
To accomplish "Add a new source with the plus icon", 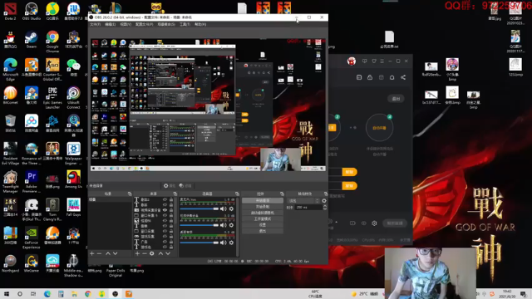I will click(x=137, y=253).
